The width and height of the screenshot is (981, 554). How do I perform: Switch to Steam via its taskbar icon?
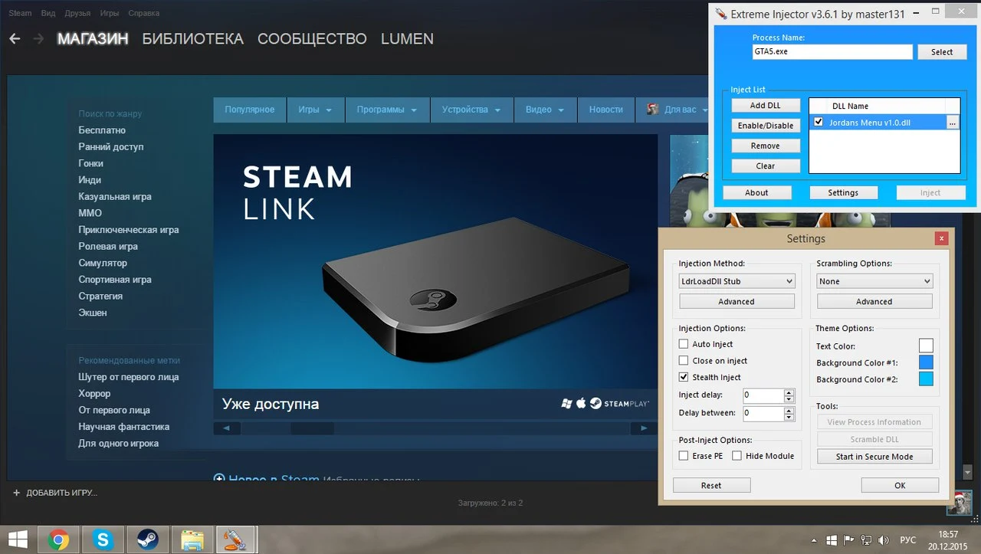(147, 540)
